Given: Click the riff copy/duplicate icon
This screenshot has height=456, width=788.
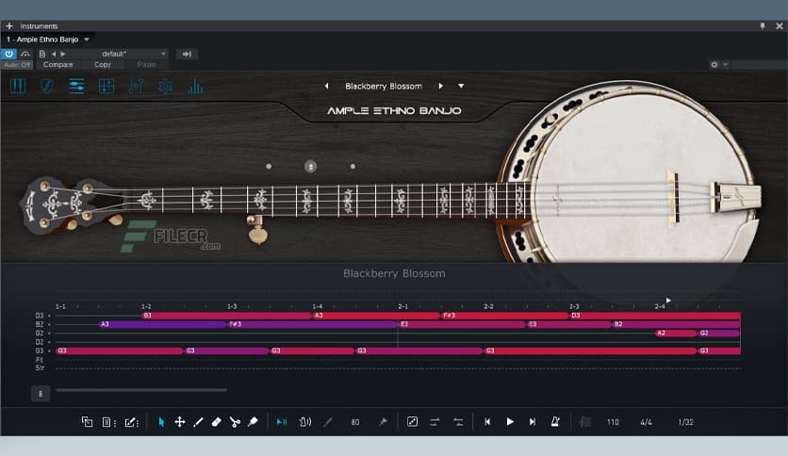Looking at the screenshot, I should (87, 422).
